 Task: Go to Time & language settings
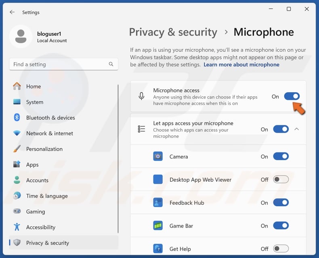[x=47, y=196]
